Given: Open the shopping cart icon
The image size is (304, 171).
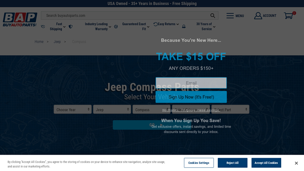Looking at the screenshot, I should [x=288, y=16].
